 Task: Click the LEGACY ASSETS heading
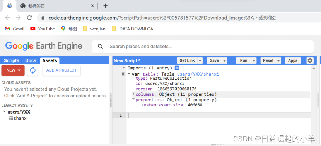(17, 106)
